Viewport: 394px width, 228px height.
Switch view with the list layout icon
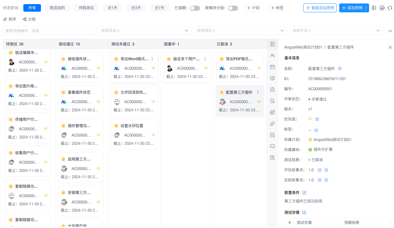click(x=374, y=8)
